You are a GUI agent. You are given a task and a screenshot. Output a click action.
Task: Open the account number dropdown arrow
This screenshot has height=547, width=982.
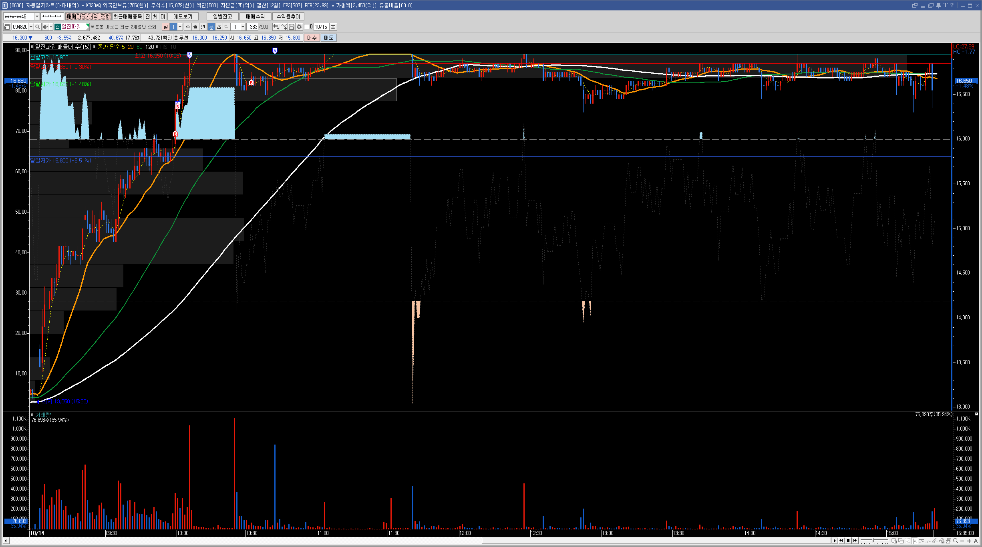37,16
